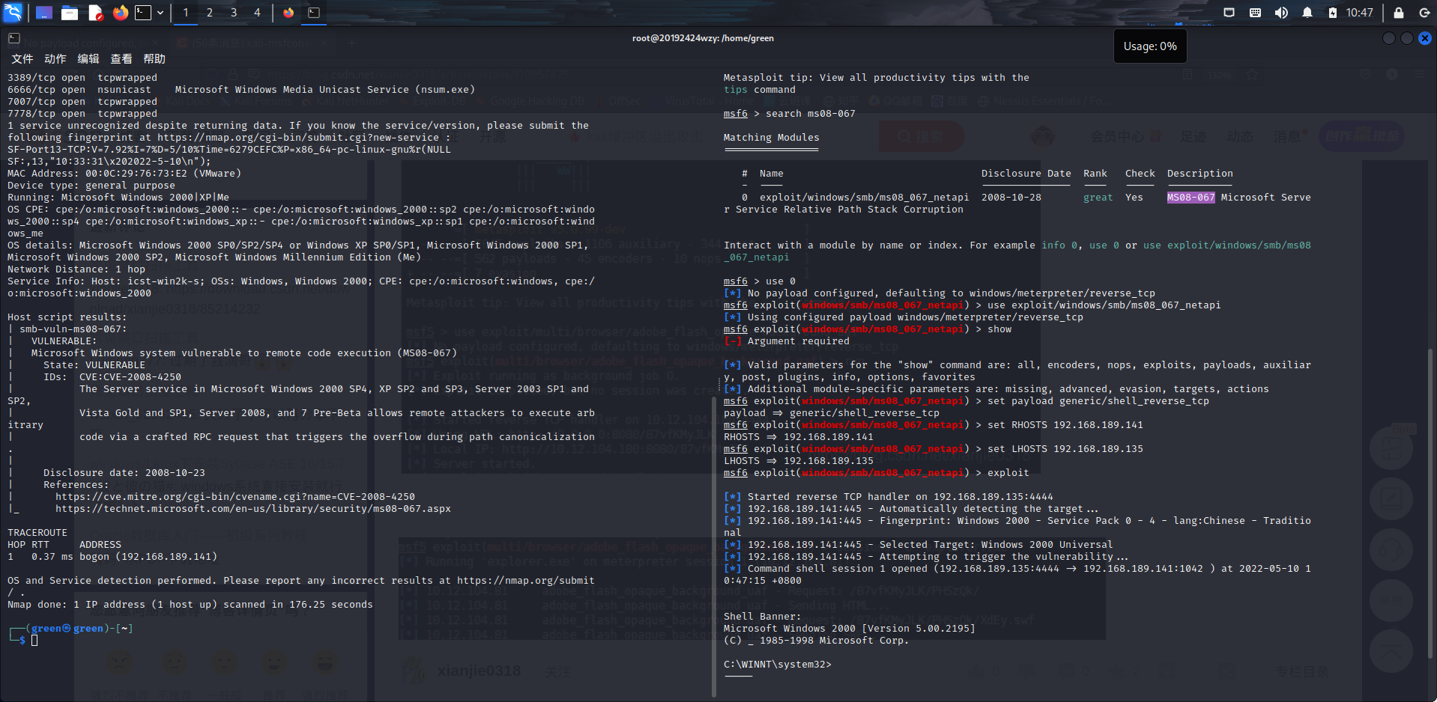Open the file manager launcher

coord(70,13)
